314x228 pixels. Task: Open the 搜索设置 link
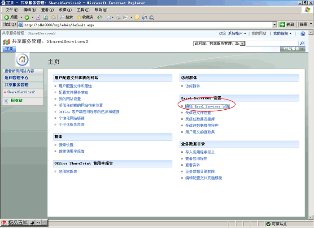point(66,145)
